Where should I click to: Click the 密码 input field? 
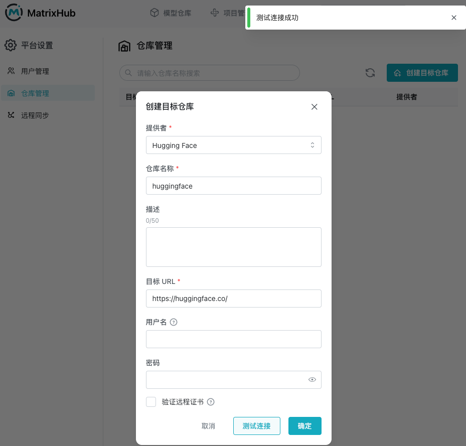(234, 380)
